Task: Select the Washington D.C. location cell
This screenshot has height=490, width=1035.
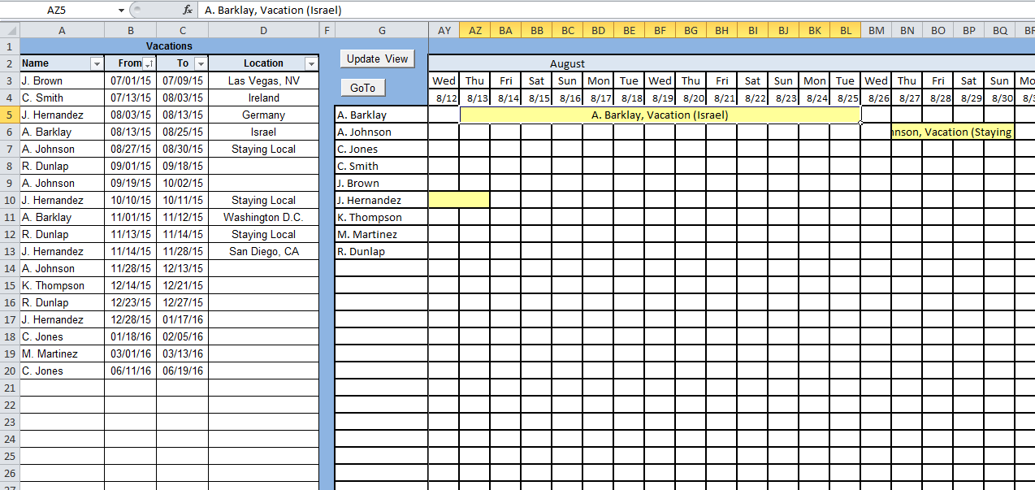Action: pyautogui.click(x=263, y=217)
